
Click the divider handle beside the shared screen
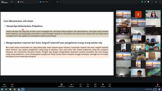(114, 43)
